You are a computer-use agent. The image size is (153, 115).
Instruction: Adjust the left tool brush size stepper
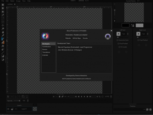[128, 34]
